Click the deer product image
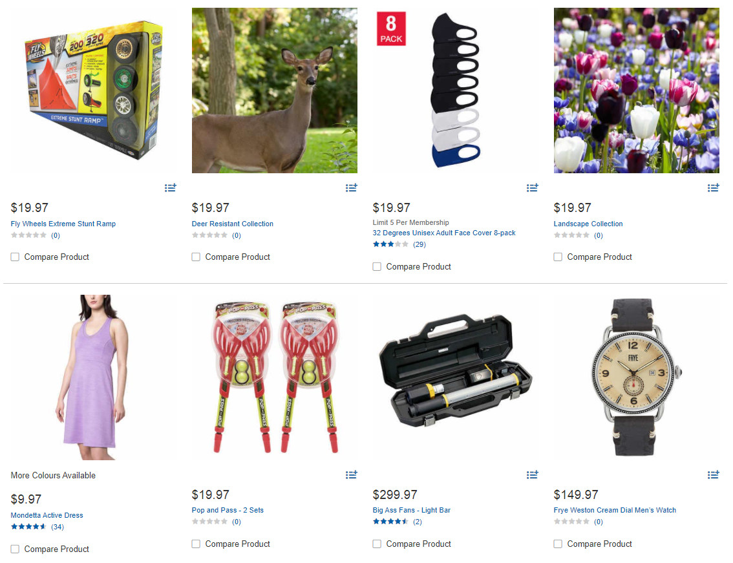 275,90
